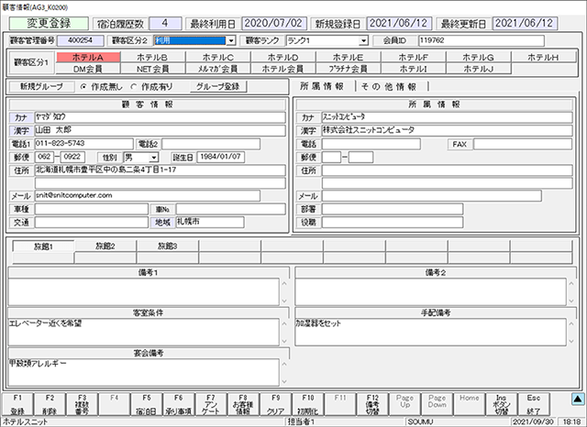Click the グループ登録 button

tap(218, 87)
